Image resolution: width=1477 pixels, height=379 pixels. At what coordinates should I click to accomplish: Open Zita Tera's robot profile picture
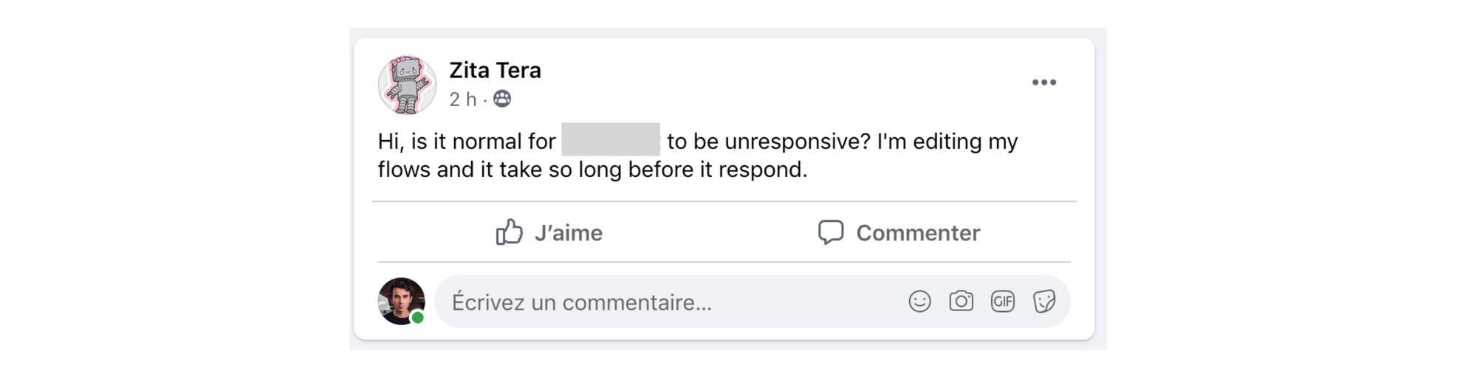pyautogui.click(x=407, y=85)
